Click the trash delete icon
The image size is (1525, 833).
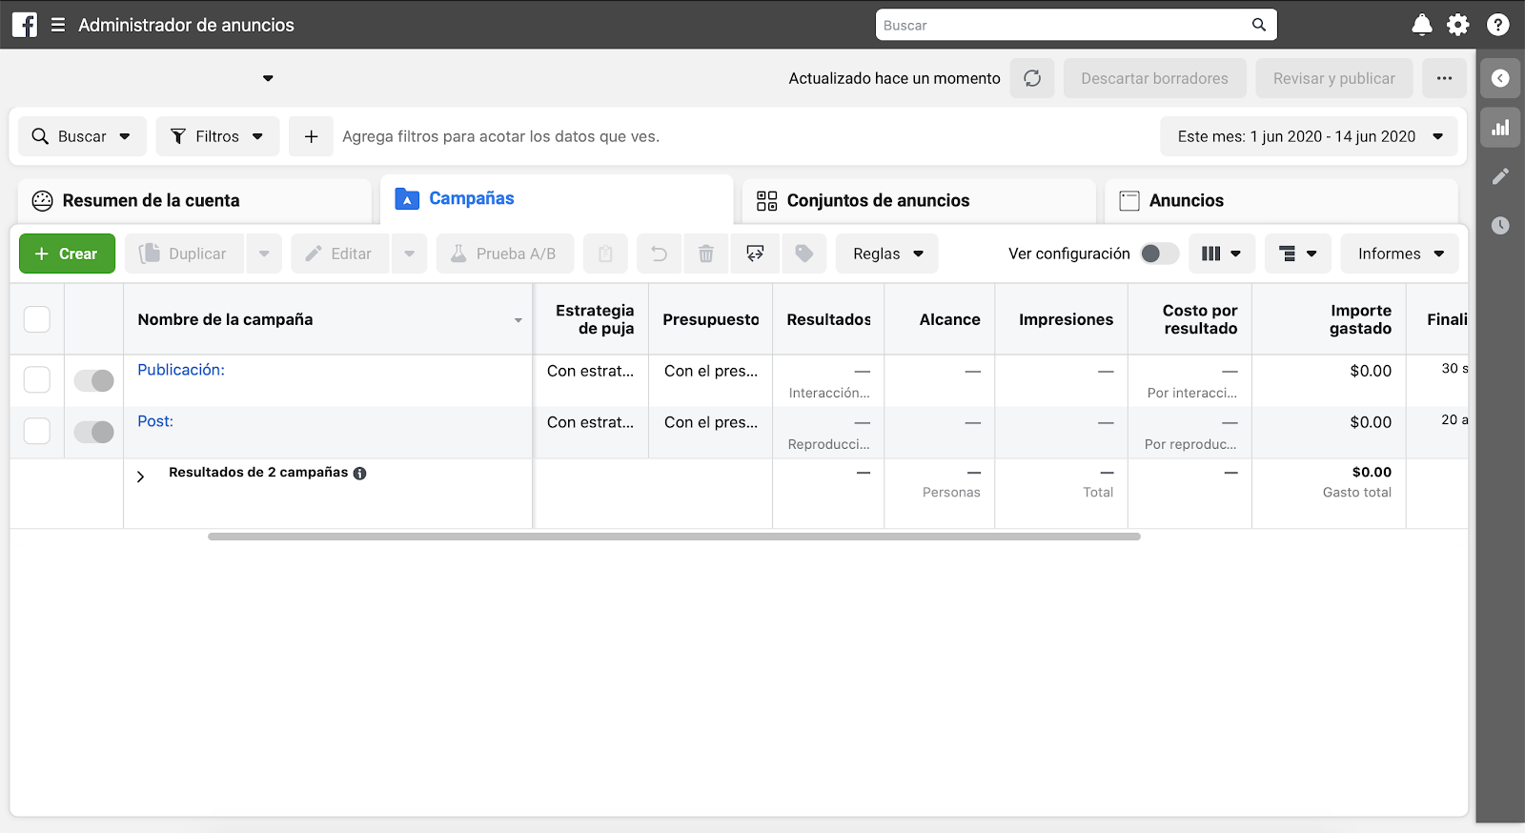(705, 254)
